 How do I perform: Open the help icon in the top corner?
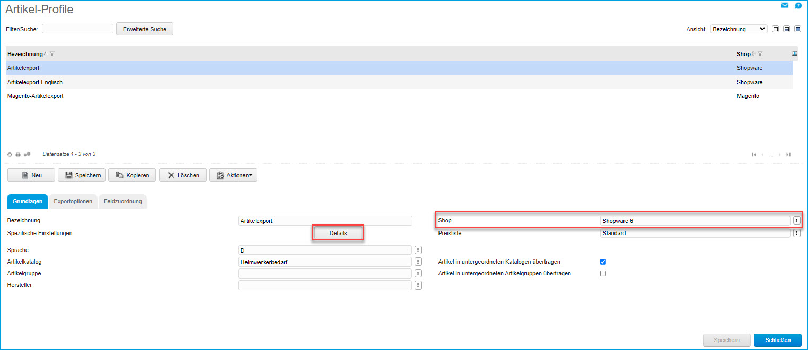[x=798, y=5]
